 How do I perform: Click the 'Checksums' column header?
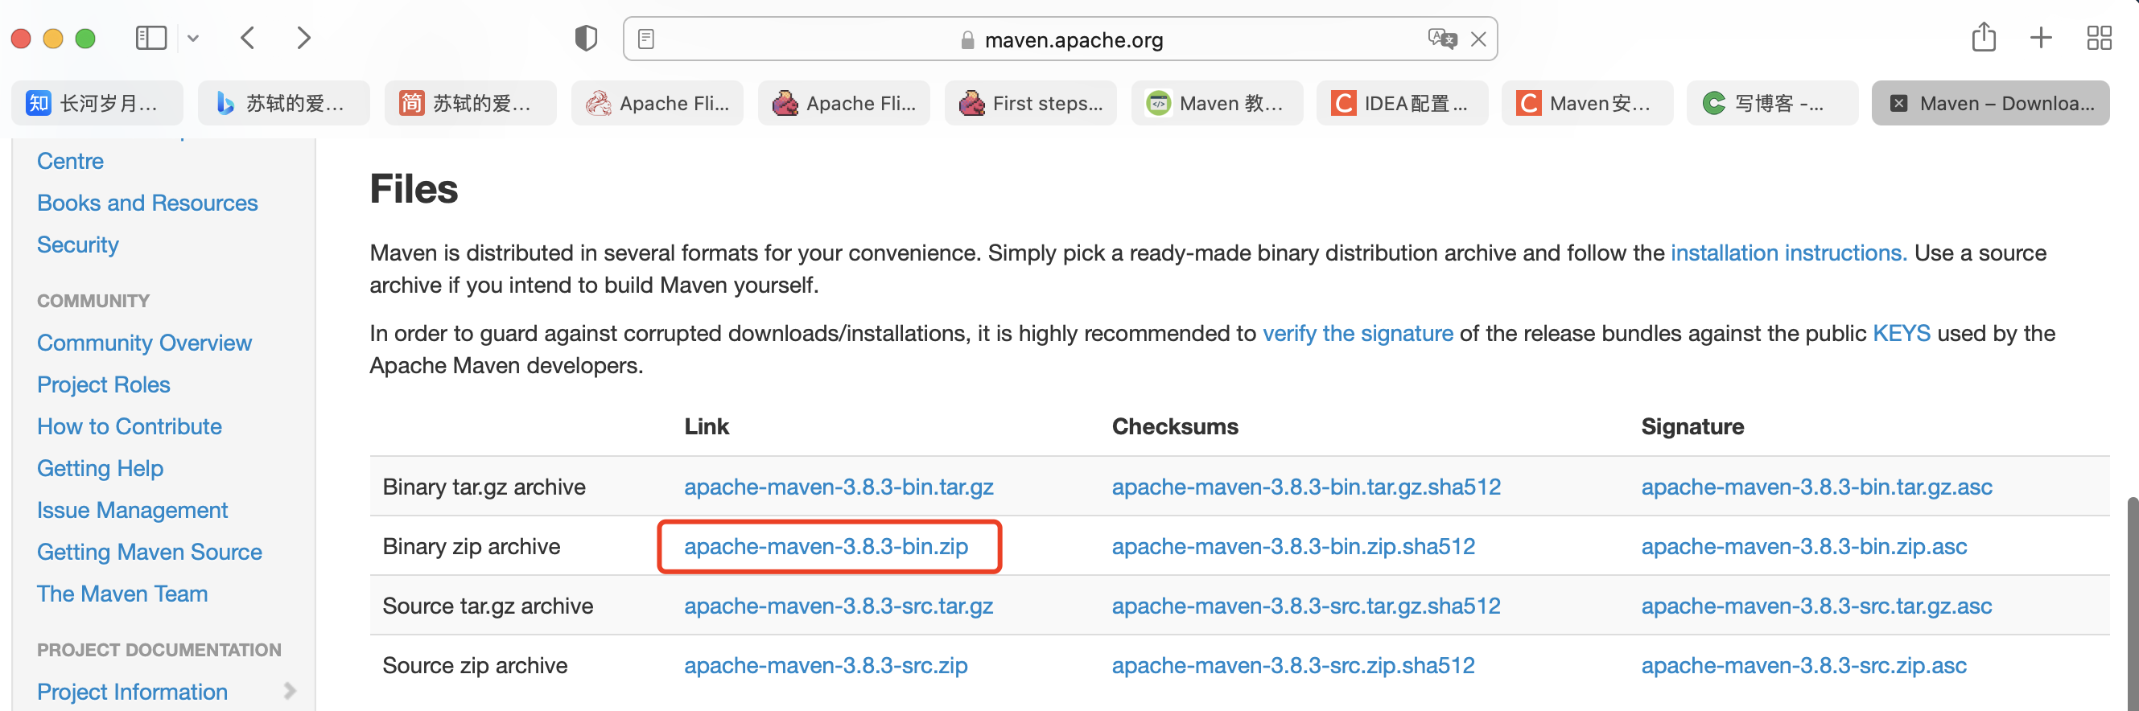(1175, 426)
